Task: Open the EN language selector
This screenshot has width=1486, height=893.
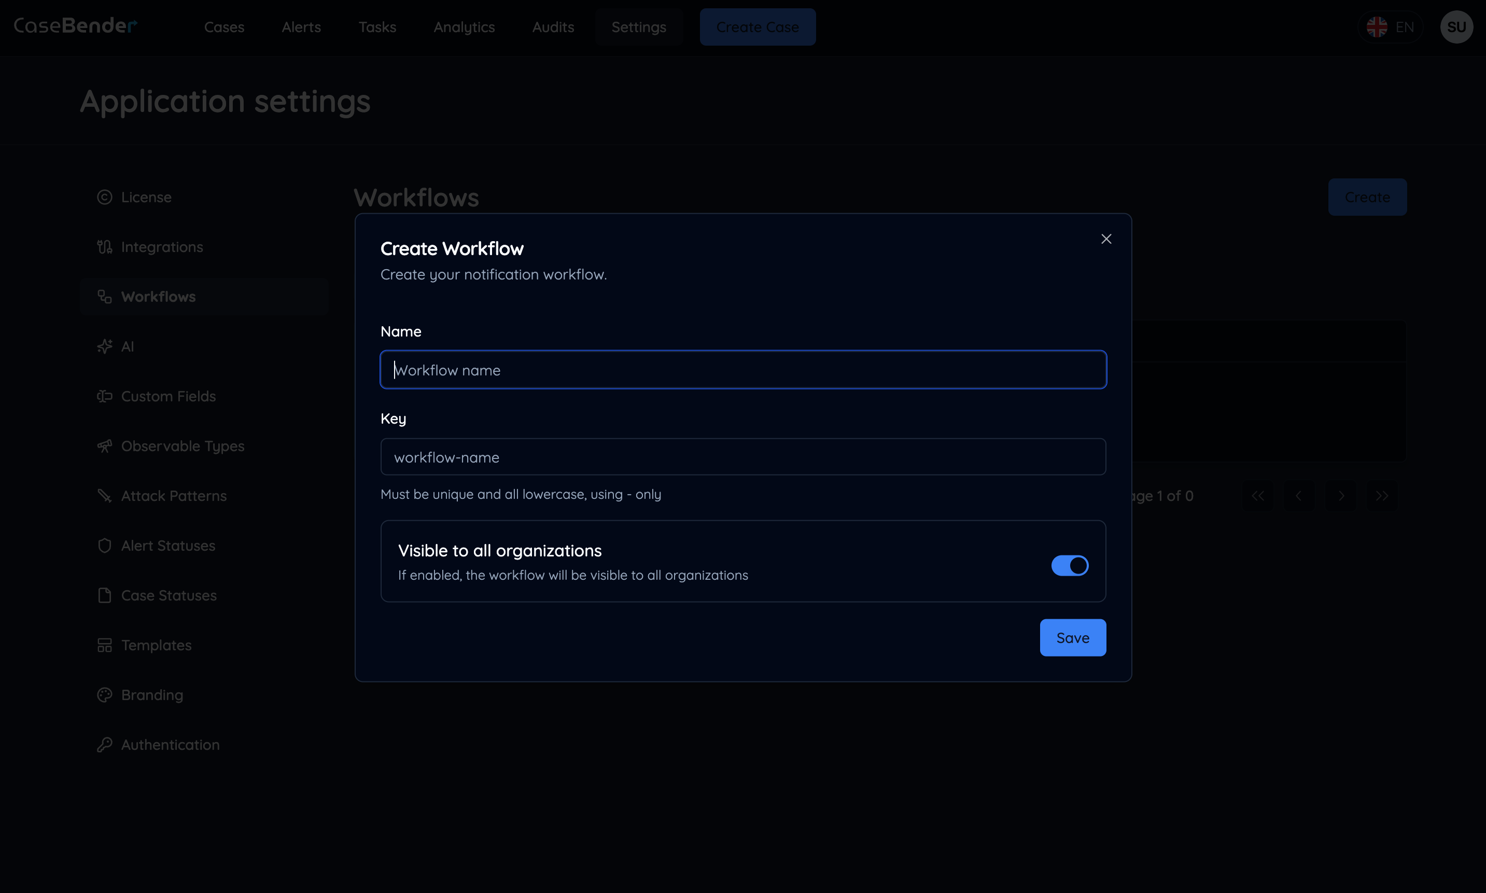Action: click(1392, 26)
